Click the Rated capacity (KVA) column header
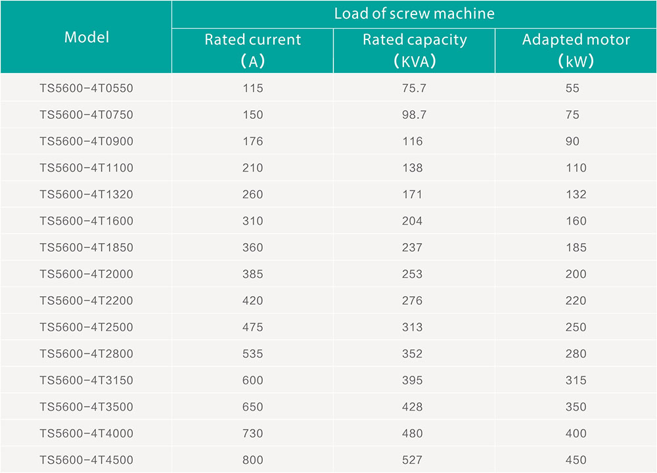Image resolution: width=657 pixels, height=473 pixels. [x=414, y=50]
